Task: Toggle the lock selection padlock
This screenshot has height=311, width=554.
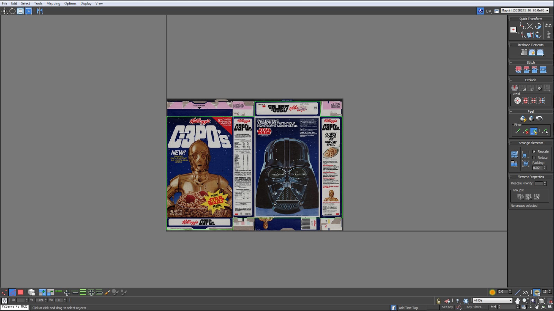Action: tap(438, 301)
